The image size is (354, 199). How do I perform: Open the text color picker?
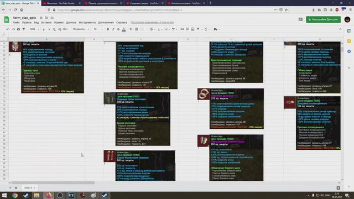click(x=124, y=29)
